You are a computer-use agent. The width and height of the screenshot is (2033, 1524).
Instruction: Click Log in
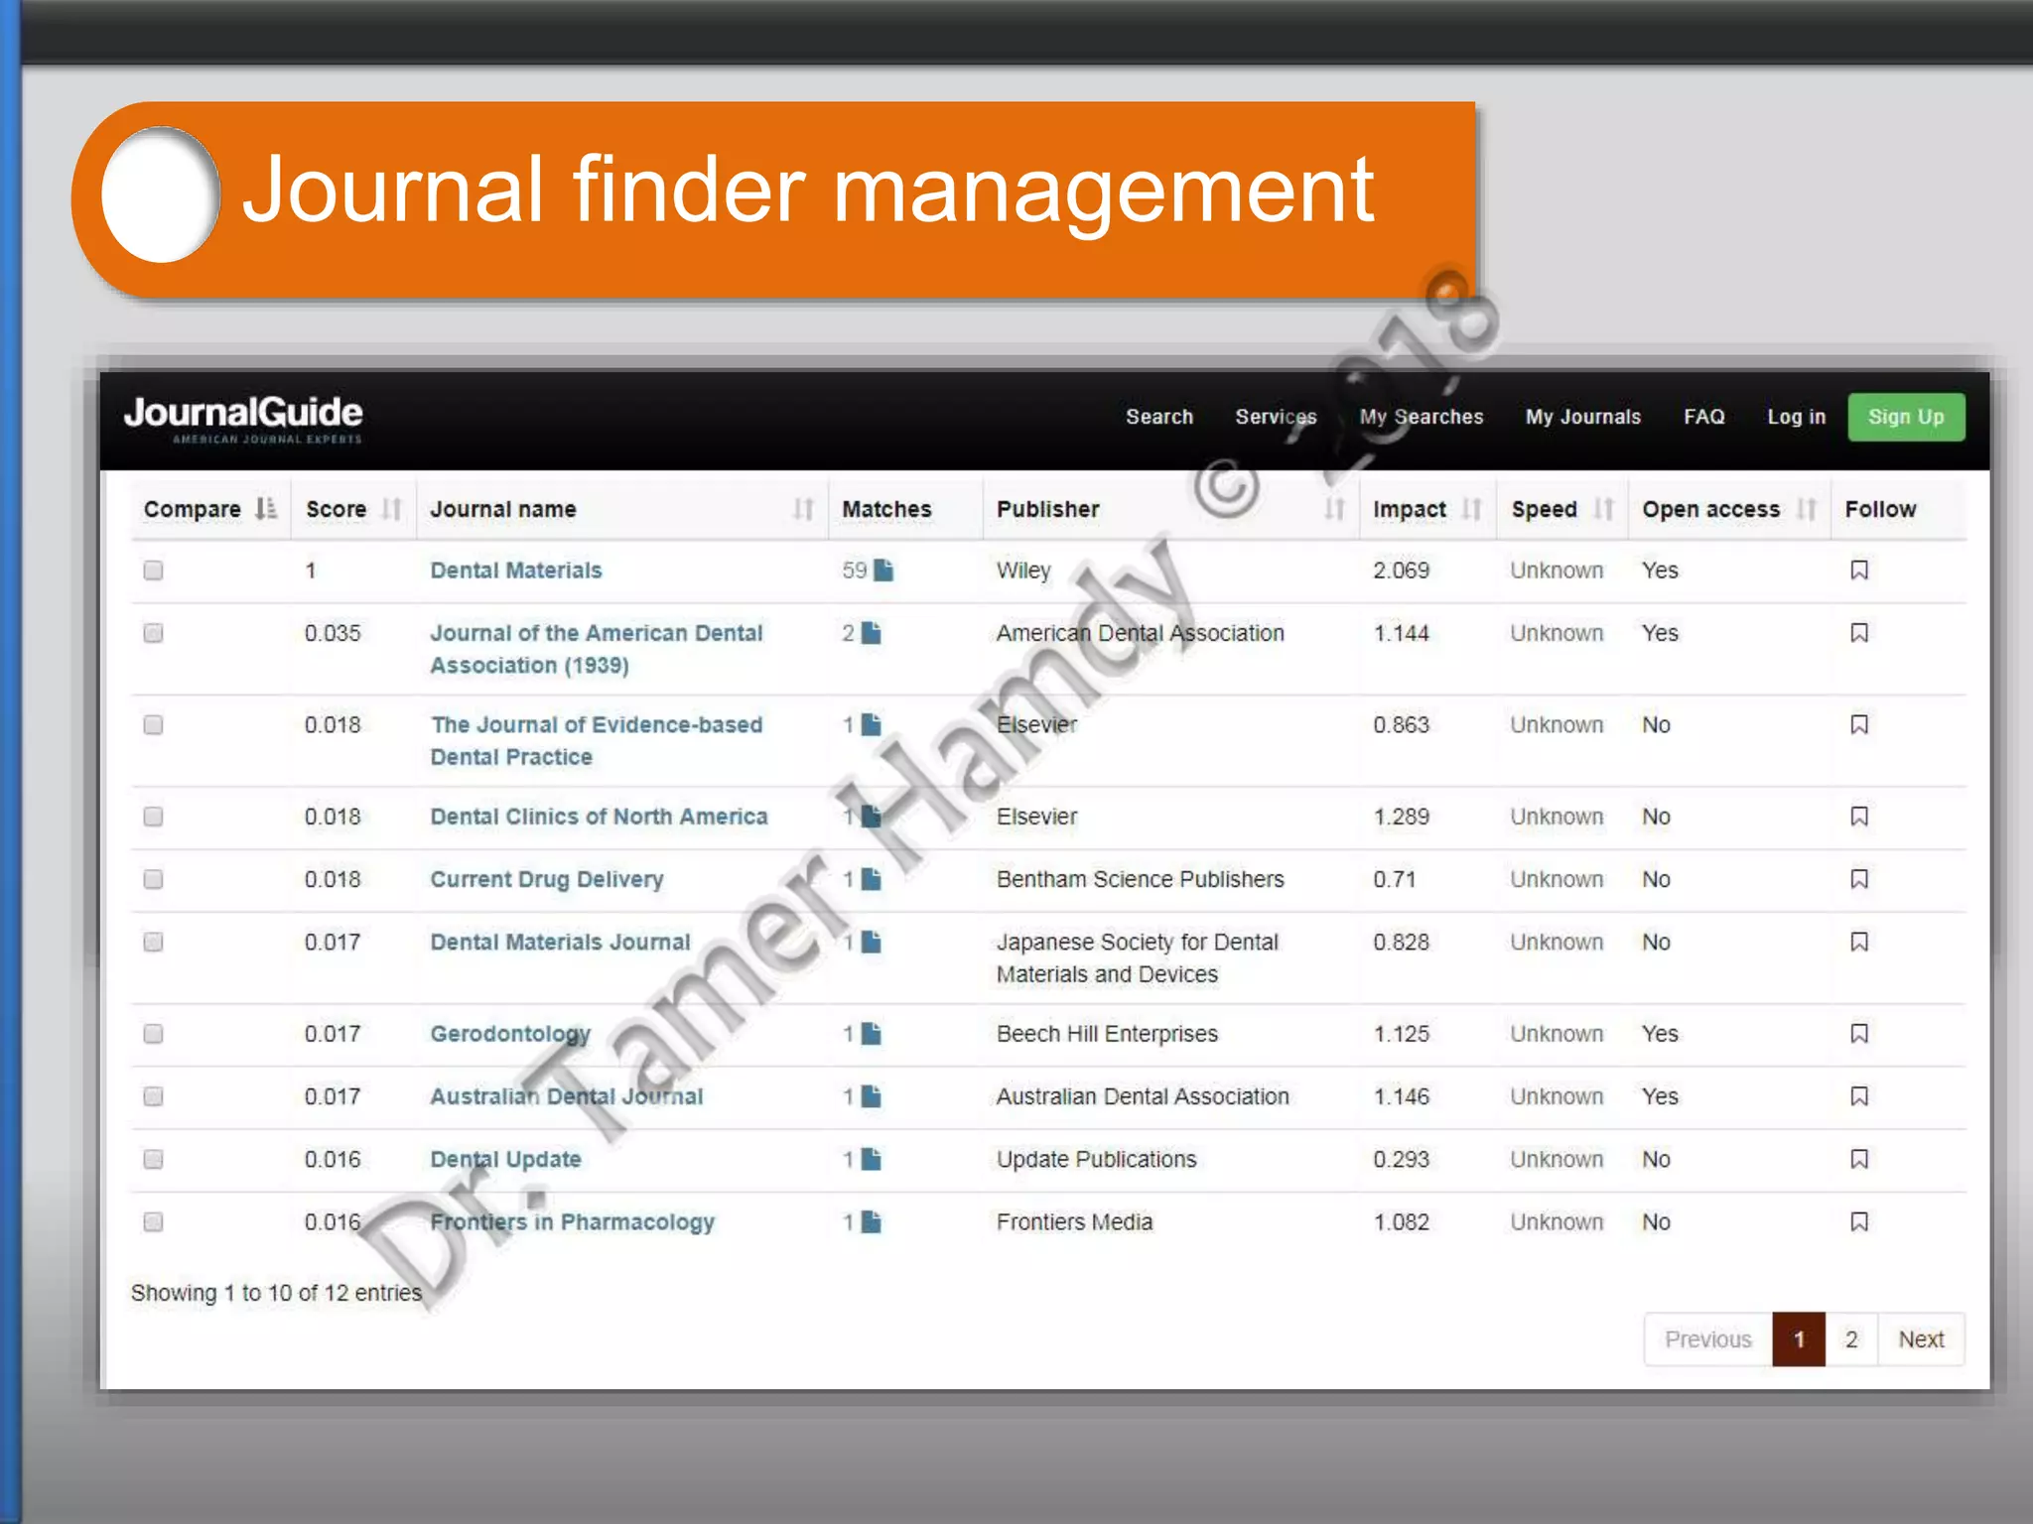point(1796,417)
